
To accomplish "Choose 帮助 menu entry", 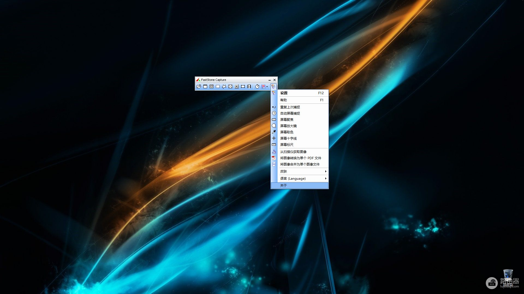I will (300, 100).
